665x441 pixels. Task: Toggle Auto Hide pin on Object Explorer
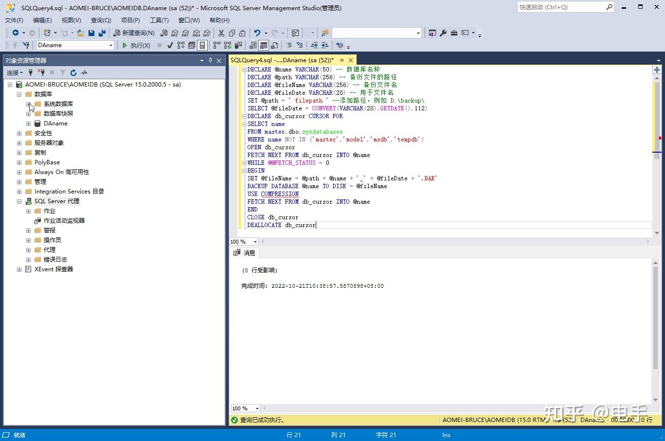210,60
